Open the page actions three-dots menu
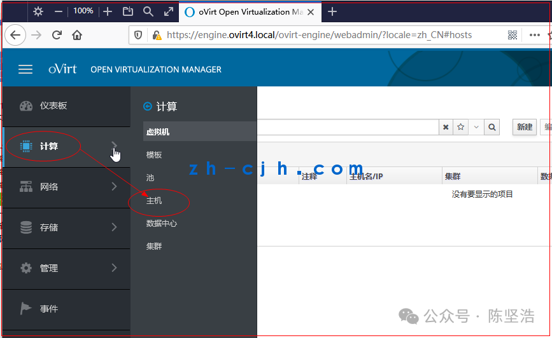552x338 pixels. 534,35
